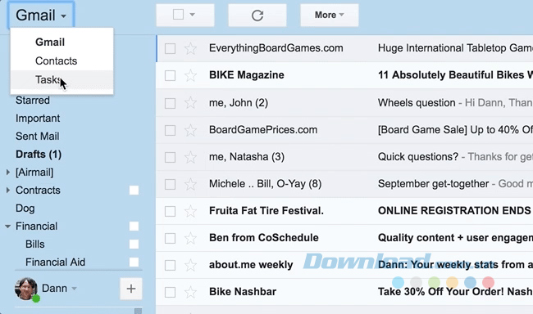Open the Financial Aid sublabel
Screen dimensions: 533x314
pyautogui.click(x=56, y=262)
